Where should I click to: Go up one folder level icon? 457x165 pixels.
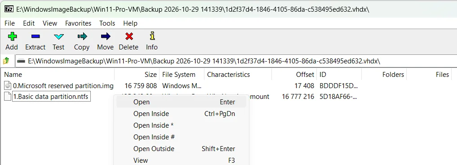[6, 61]
